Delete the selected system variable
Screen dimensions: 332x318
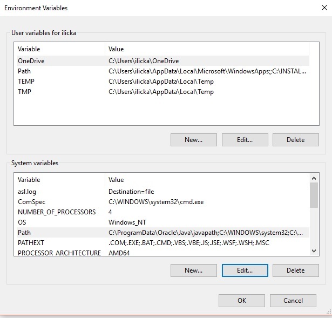coord(296,270)
